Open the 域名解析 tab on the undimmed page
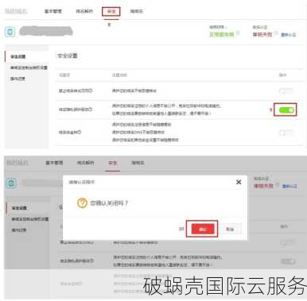This screenshot has width=307, height=301. click(x=84, y=11)
